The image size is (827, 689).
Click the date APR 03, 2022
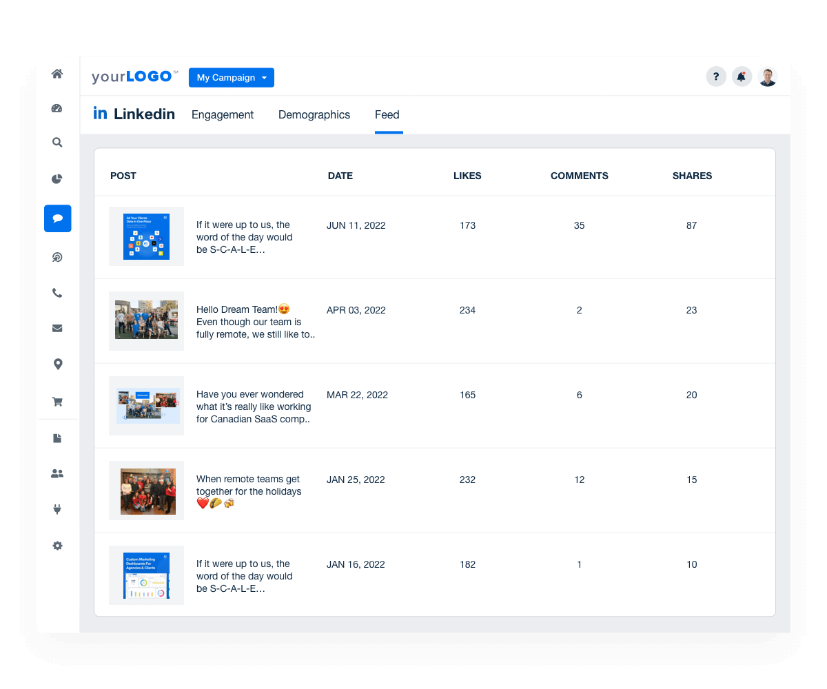[x=356, y=310]
